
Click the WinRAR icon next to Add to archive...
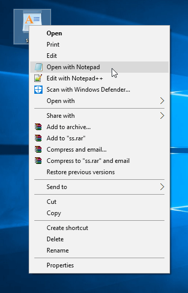coord(38,127)
